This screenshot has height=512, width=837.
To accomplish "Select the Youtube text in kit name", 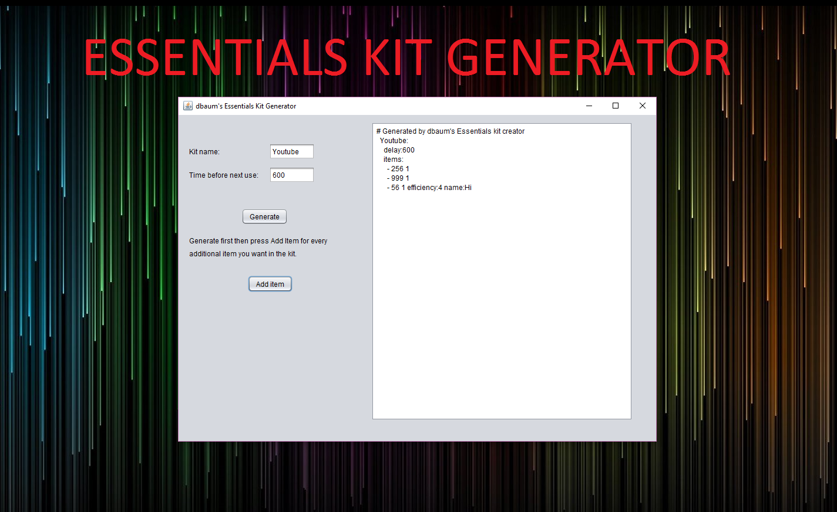I will click(x=284, y=151).
